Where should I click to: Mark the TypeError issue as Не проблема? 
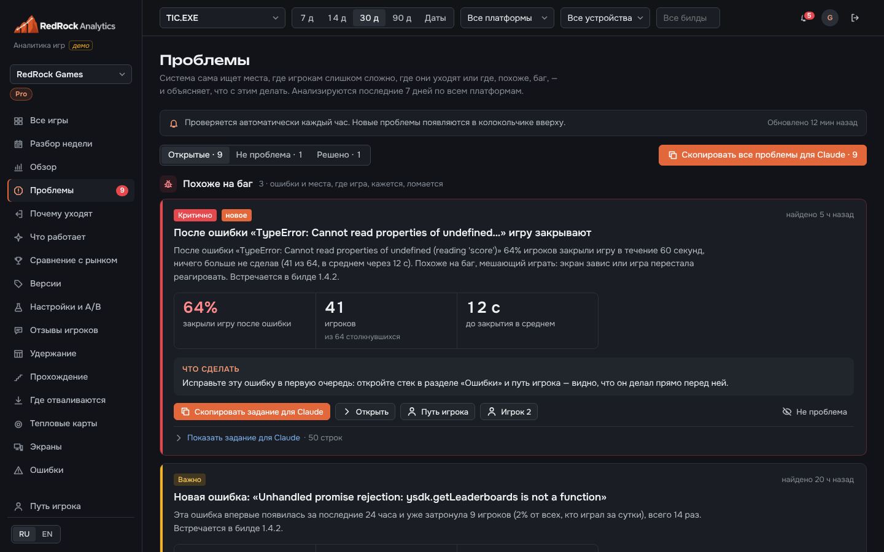815,412
